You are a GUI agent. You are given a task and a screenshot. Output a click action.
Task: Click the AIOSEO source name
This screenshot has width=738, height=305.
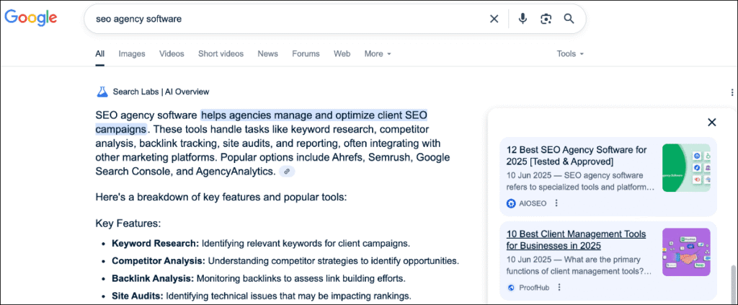tap(533, 203)
